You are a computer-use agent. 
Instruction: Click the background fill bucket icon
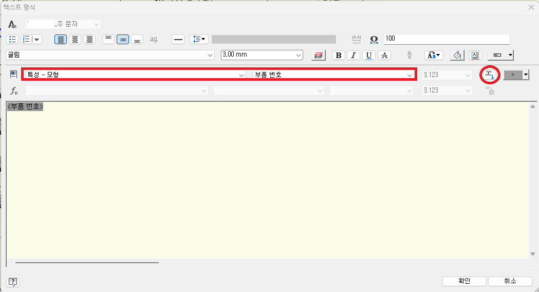pos(457,56)
